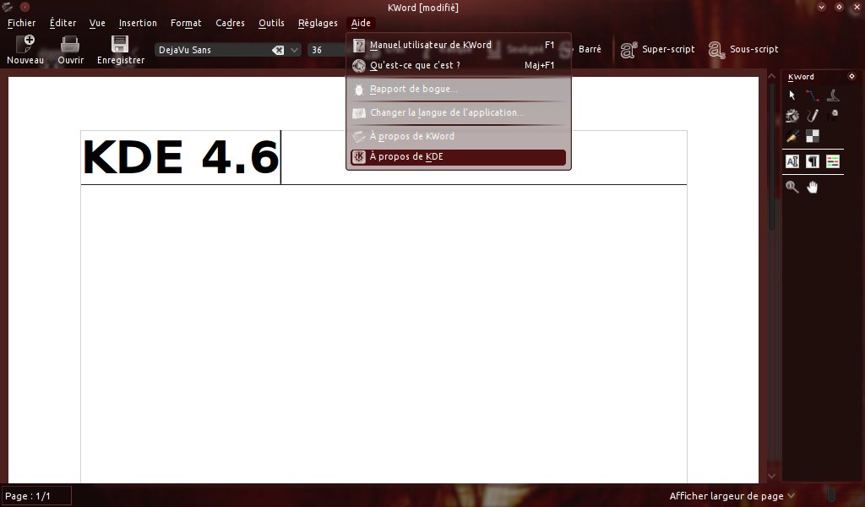This screenshot has width=865, height=507.
Task: Select À propos de KDE
Action: [458, 157]
